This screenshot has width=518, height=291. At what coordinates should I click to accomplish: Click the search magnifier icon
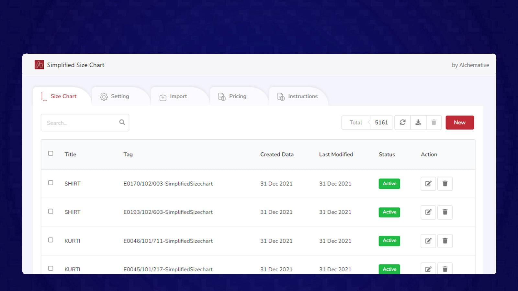click(x=122, y=122)
